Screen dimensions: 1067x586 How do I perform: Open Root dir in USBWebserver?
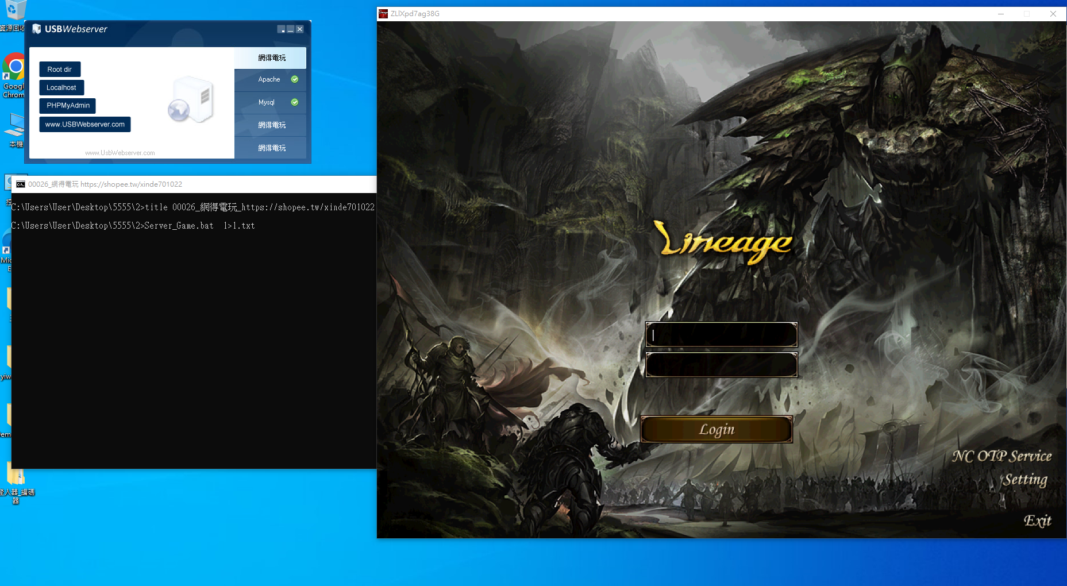coord(60,70)
